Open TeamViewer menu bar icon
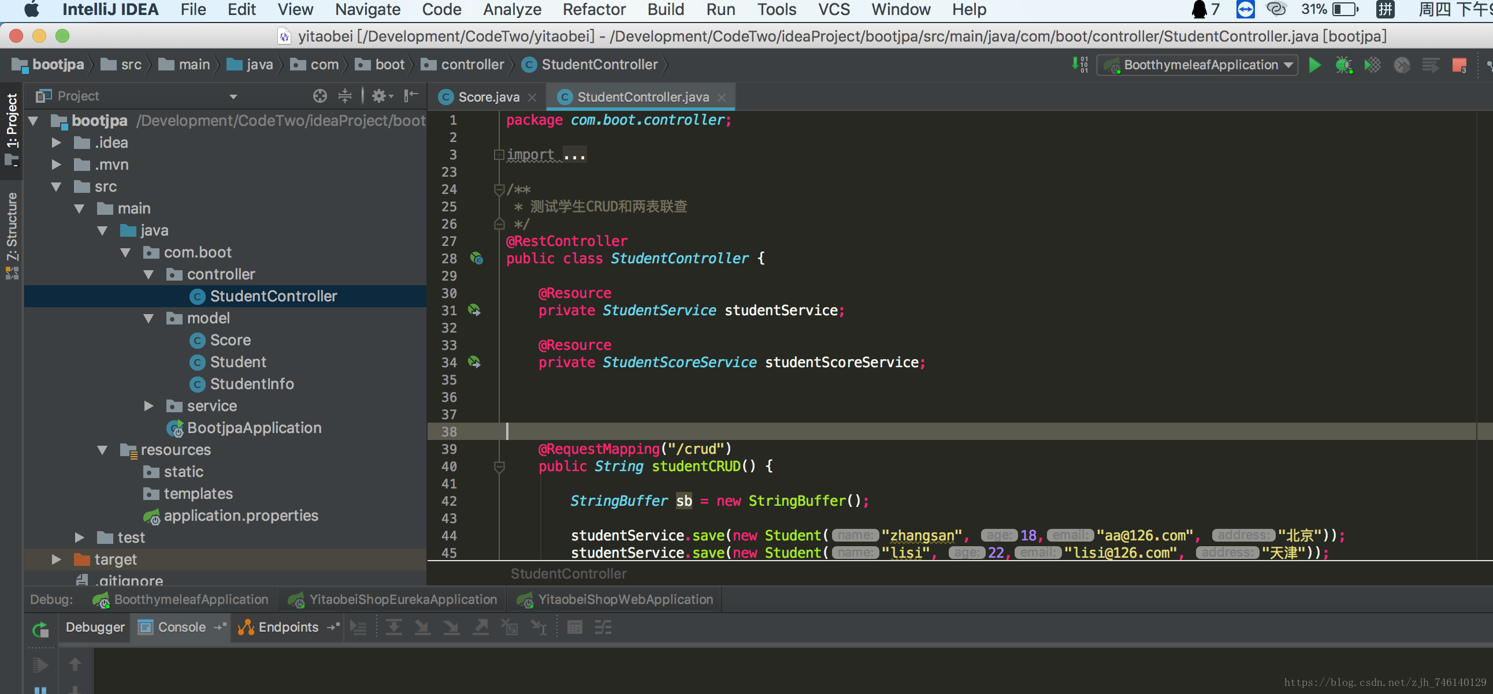Image resolution: width=1493 pixels, height=694 pixels. click(x=1245, y=9)
